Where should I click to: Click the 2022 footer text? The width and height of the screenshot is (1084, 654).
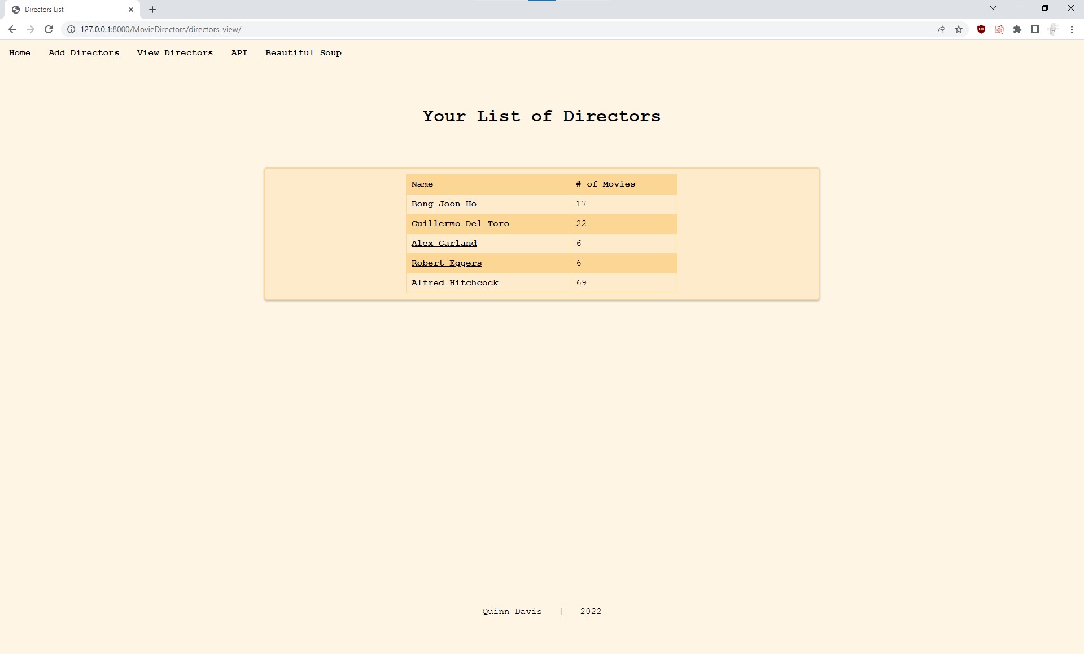591,612
